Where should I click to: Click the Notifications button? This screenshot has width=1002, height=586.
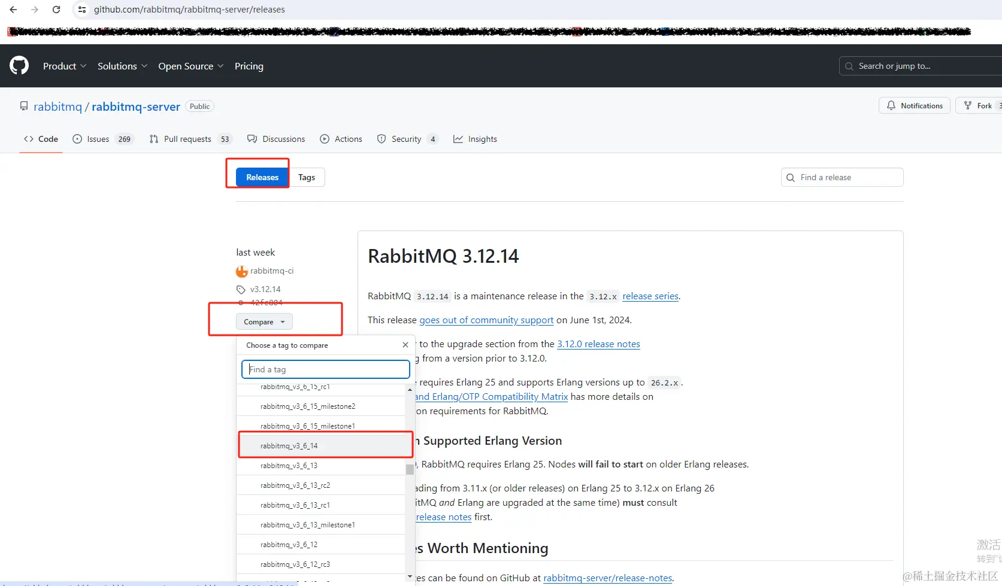tap(915, 105)
